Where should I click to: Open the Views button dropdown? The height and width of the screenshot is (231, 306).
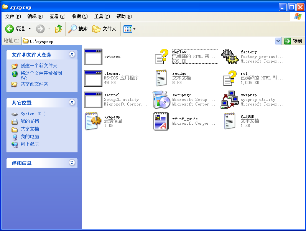pyautogui.click(x=134, y=29)
